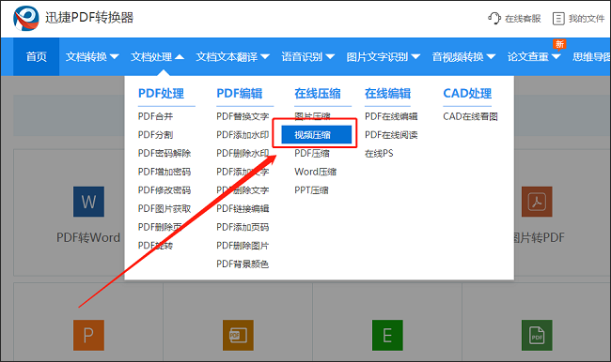Click the amber PDF slide icon
This screenshot has height=362, width=611.
point(238,335)
